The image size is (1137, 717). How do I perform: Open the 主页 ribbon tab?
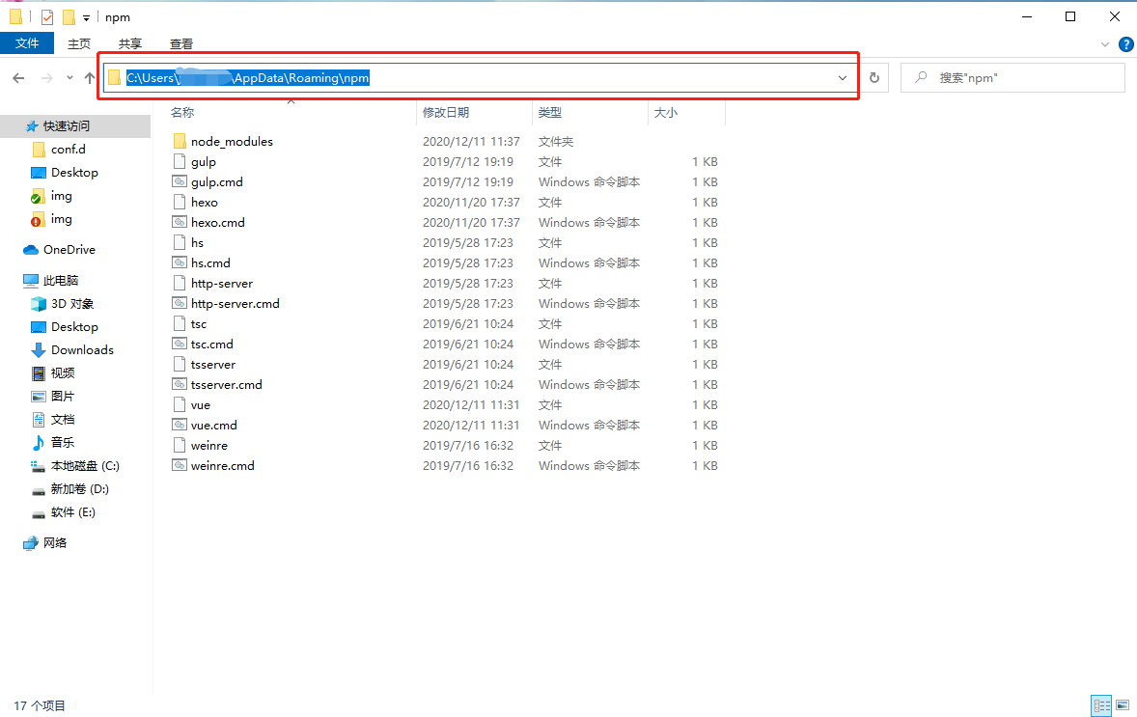(x=79, y=43)
